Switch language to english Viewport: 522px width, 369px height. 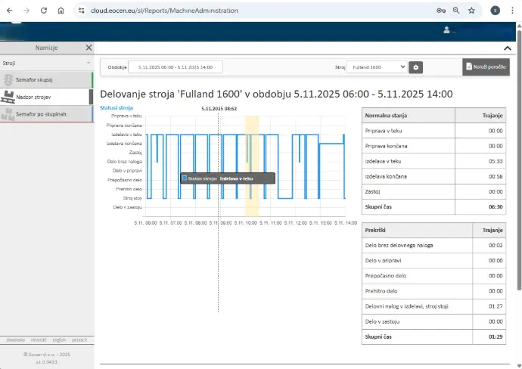58,340
